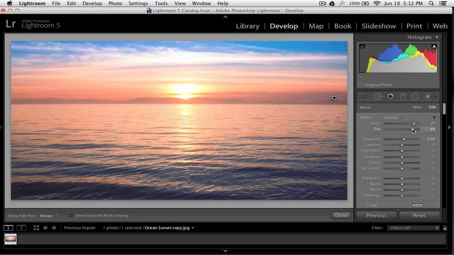Switch to Library module
The height and width of the screenshot is (255, 454).
click(x=248, y=26)
